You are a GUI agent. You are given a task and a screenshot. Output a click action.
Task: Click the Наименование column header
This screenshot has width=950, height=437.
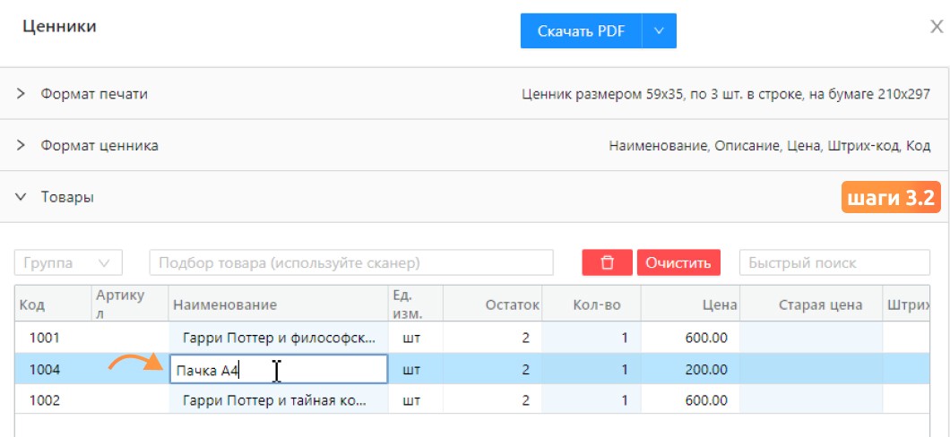pyautogui.click(x=278, y=304)
